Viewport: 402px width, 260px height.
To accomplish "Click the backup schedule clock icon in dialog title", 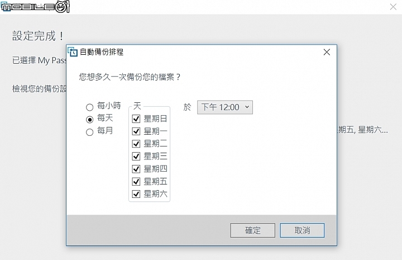I will tap(73, 52).
